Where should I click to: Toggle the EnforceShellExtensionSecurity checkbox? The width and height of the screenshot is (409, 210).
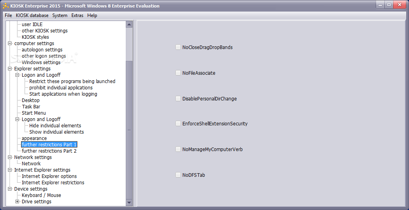click(178, 123)
